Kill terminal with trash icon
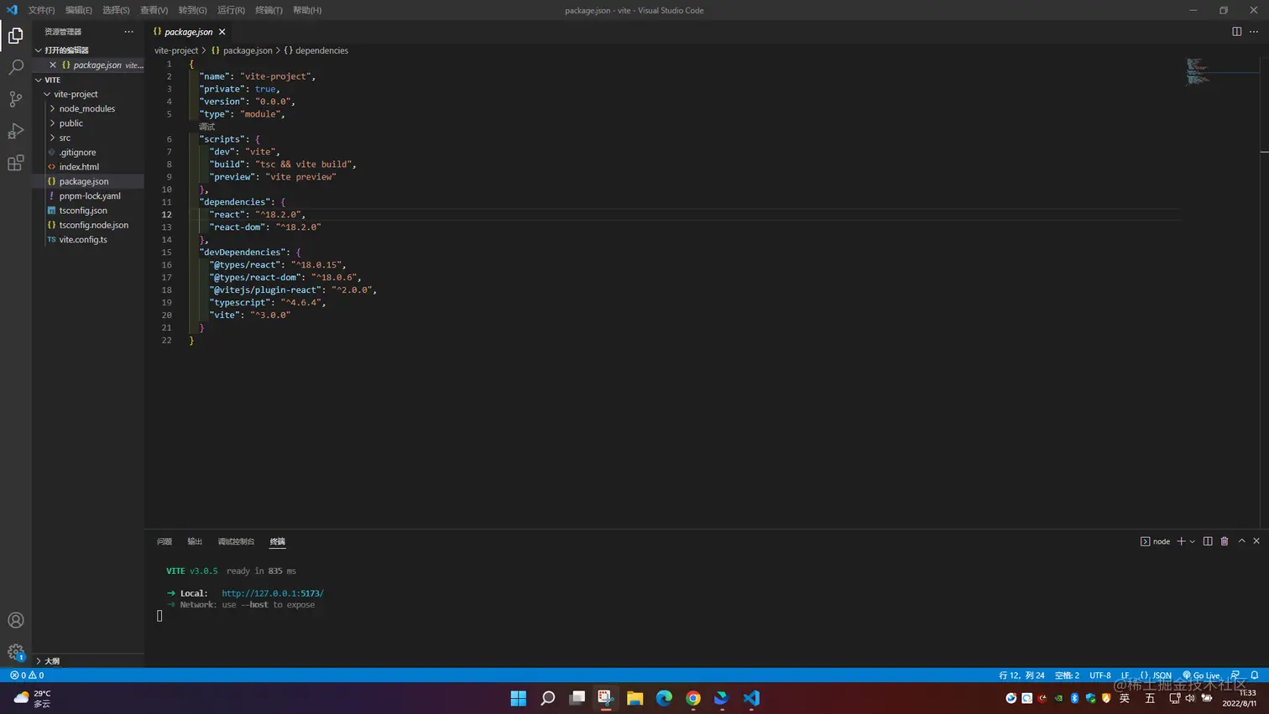This screenshot has height=714, width=1269. click(x=1225, y=541)
